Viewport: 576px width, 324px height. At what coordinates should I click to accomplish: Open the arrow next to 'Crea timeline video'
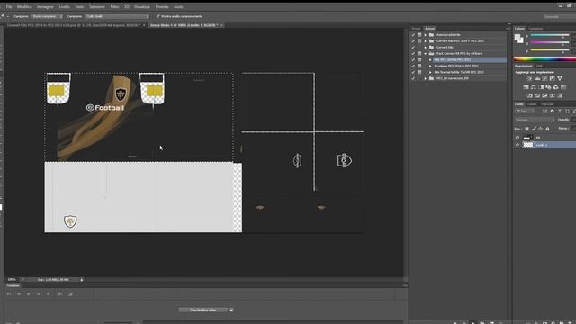pyautogui.click(x=231, y=310)
